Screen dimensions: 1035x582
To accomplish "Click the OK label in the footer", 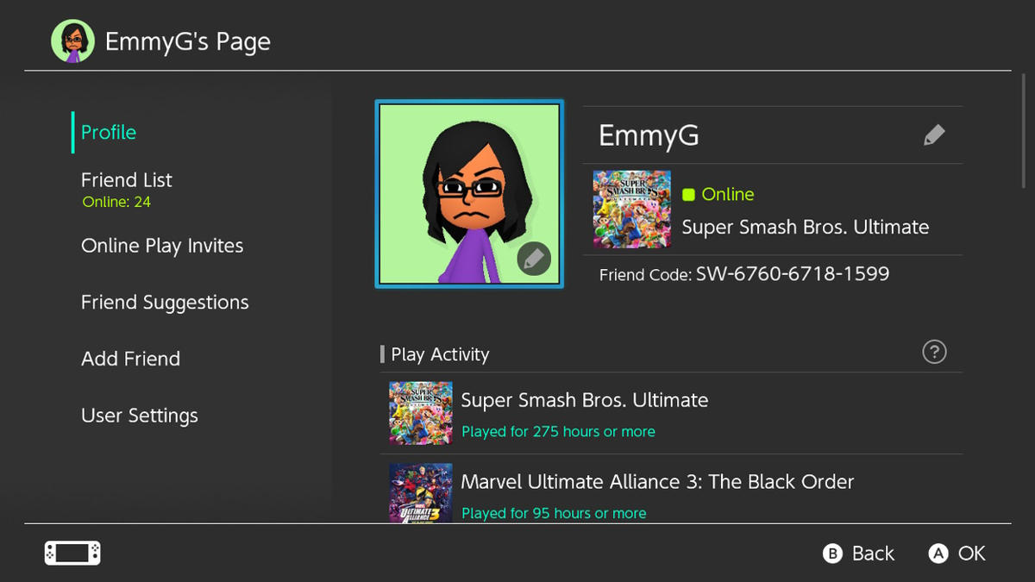I will (x=971, y=554).
